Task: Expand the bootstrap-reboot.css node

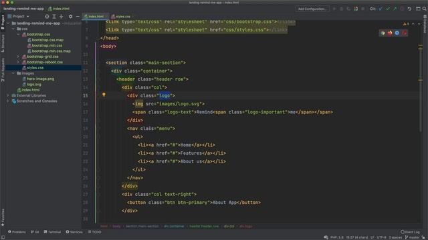Action: pos(18,62)
